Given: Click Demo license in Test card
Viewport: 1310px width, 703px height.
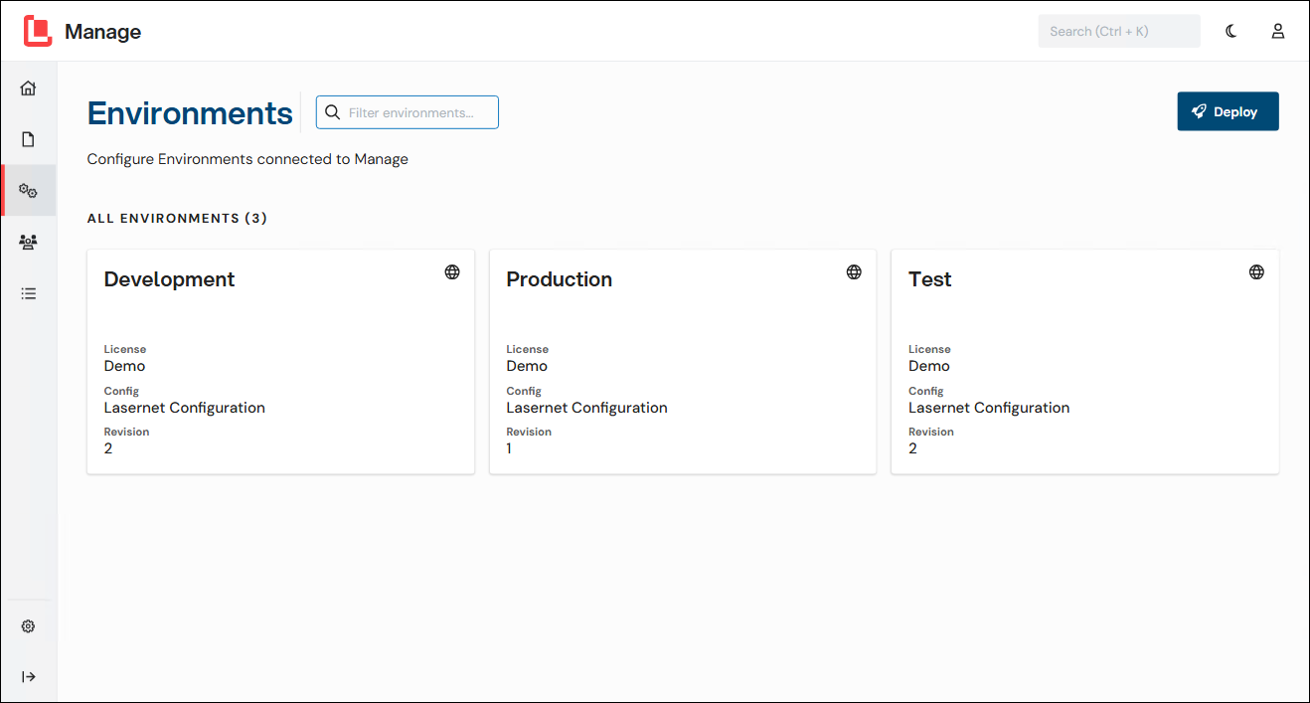Looking at the screenshot, I should point(929,366).
